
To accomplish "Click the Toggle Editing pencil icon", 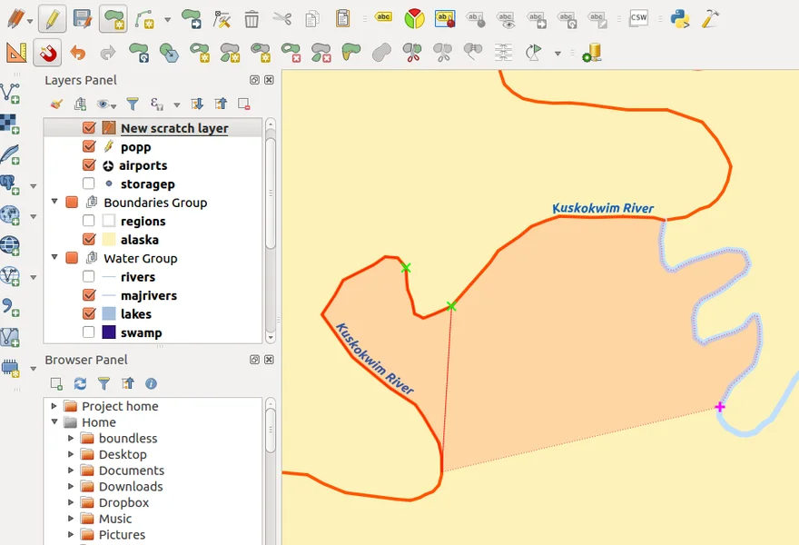I will [52, 18].
